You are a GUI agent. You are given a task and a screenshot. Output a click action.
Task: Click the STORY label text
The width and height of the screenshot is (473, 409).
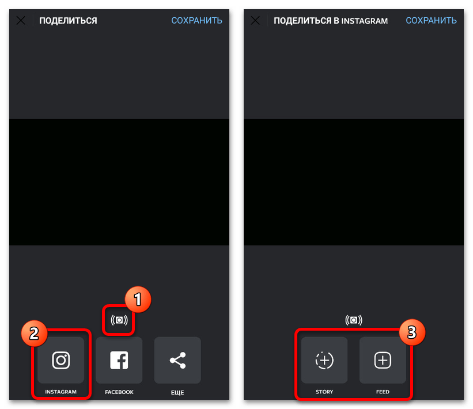click(x=324, y=392)
